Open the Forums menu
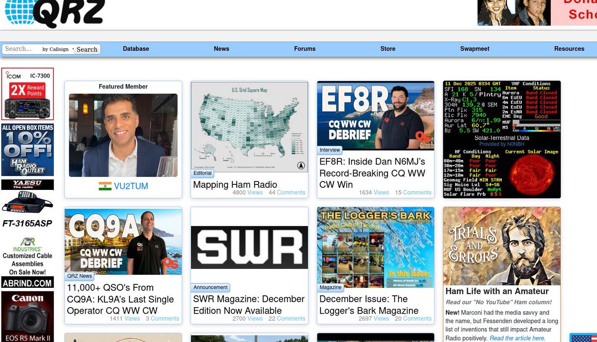597x342 pixels. pyautogui.click(x=304, y=49)
